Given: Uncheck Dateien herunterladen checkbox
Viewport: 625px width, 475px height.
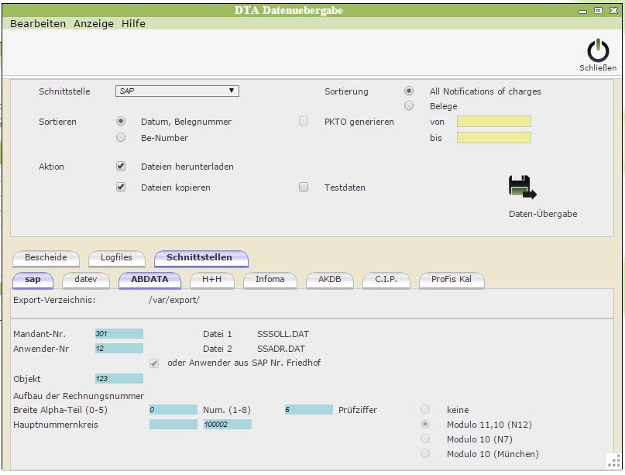Looking at the screenshot, I should pyautogui.click(x=121, y=167).
